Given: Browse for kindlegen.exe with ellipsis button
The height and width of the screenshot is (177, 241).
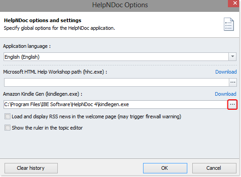Looking at the screenshot, I should click(232, 104).
